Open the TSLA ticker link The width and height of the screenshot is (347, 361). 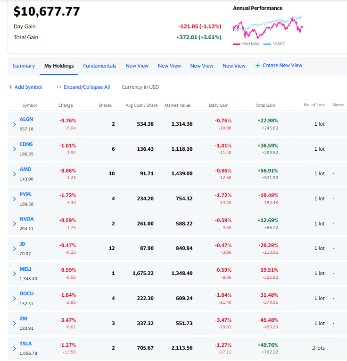click(x=25, y=344)
